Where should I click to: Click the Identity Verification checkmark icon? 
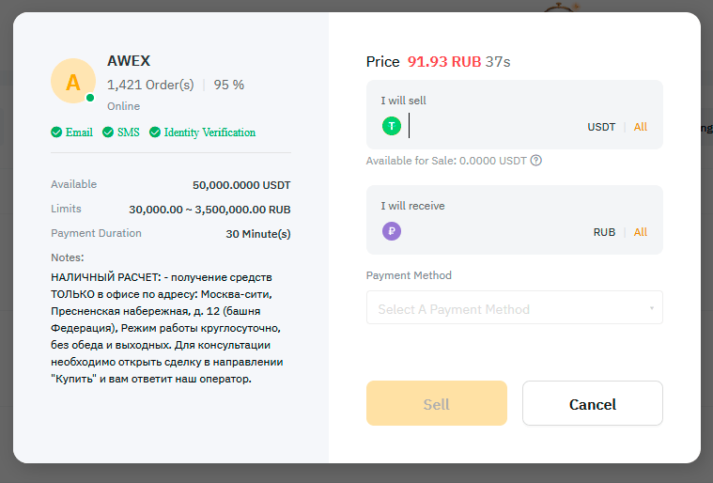[155, 132]
